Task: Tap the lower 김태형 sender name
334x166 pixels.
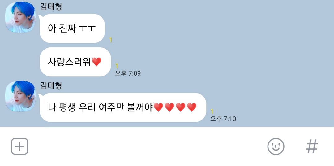Action: 51,85
